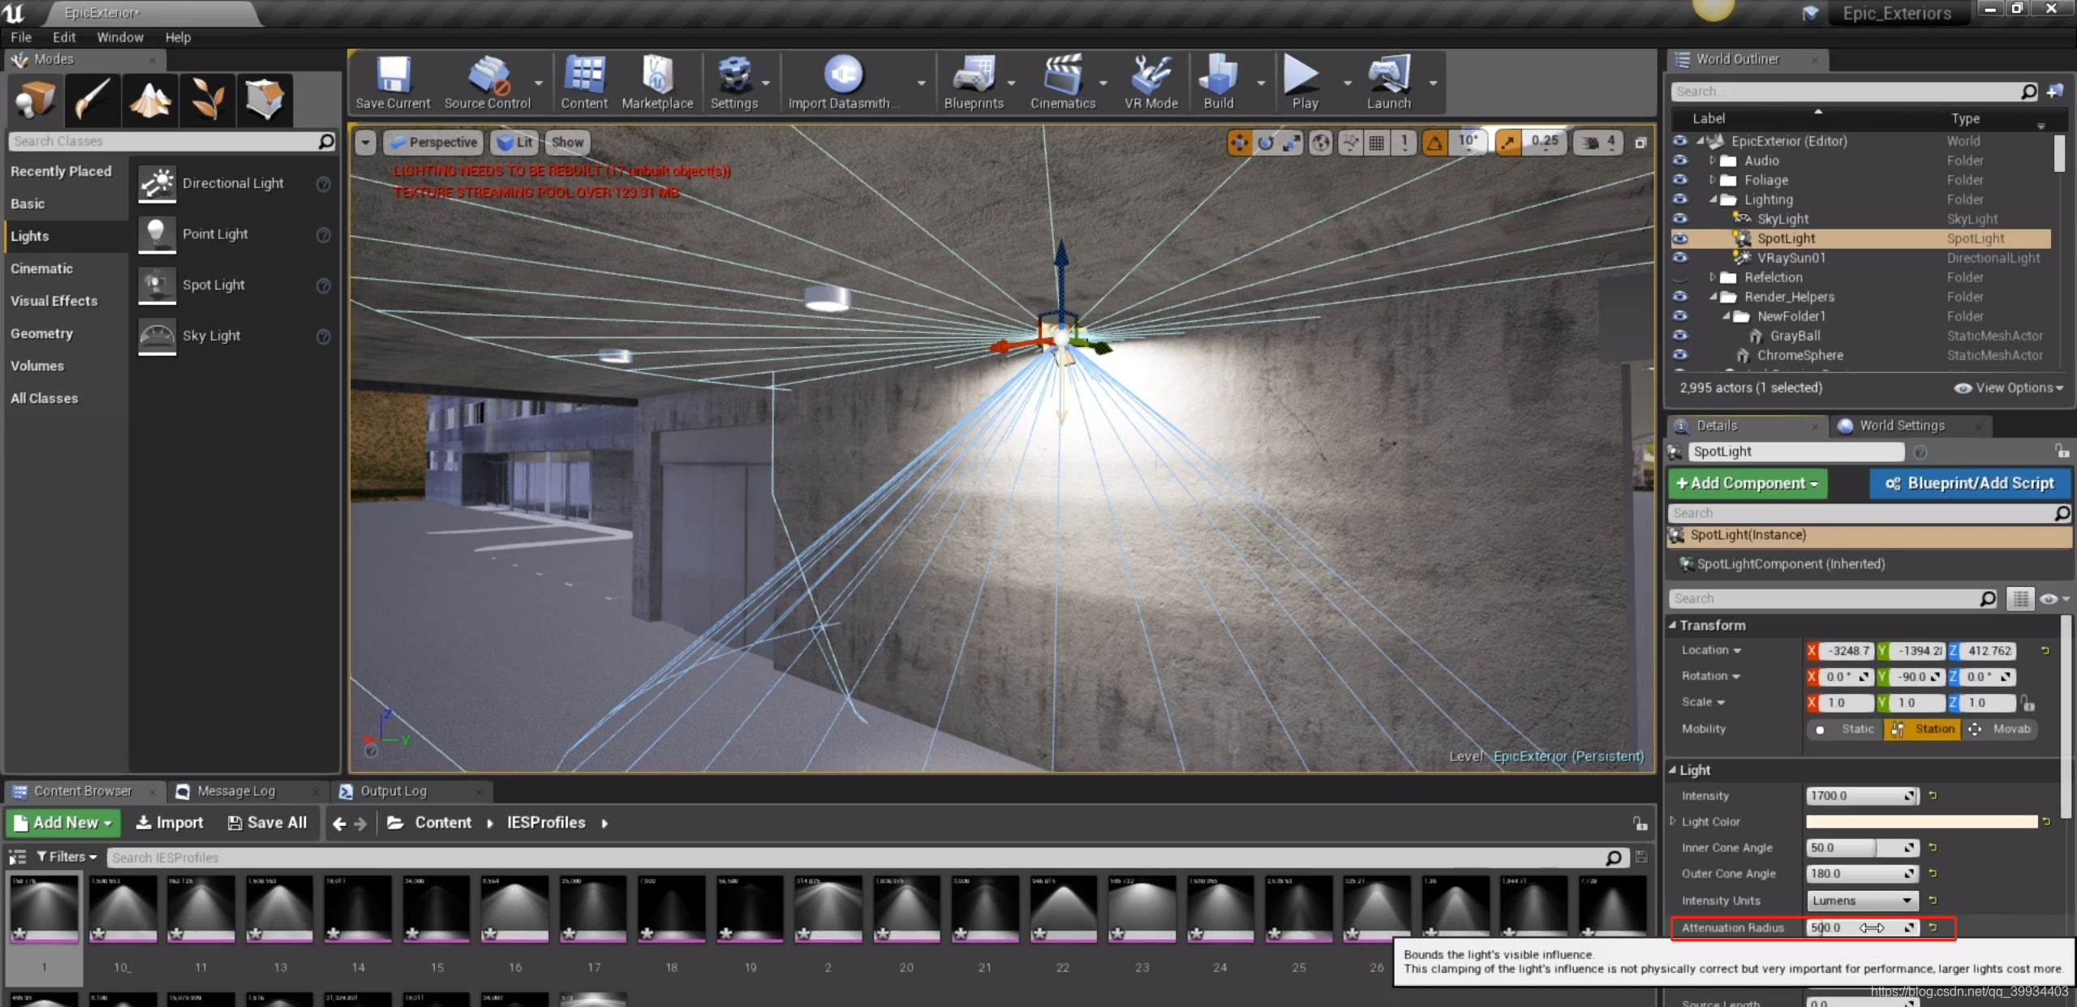Viewport: 2077px width, 1007px height.
Task: Click the green Add Component button
Action: [1748, 483]
